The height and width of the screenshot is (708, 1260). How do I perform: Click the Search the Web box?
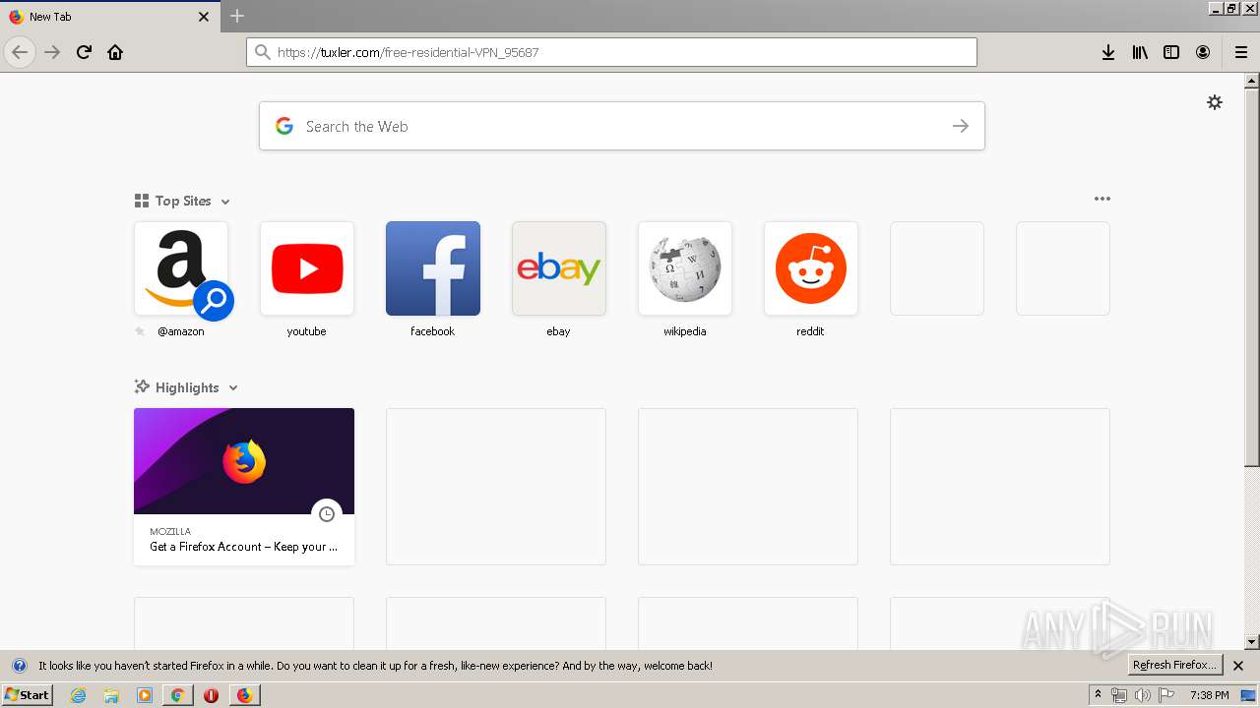(622, 126)
